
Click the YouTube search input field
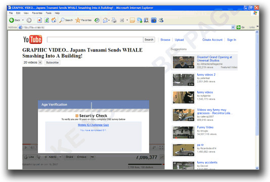click(x=95, y=39)
